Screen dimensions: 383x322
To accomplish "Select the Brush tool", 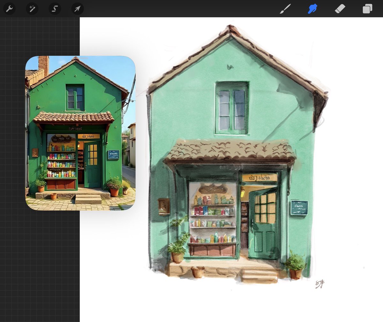I will click(x=285, y=9).
